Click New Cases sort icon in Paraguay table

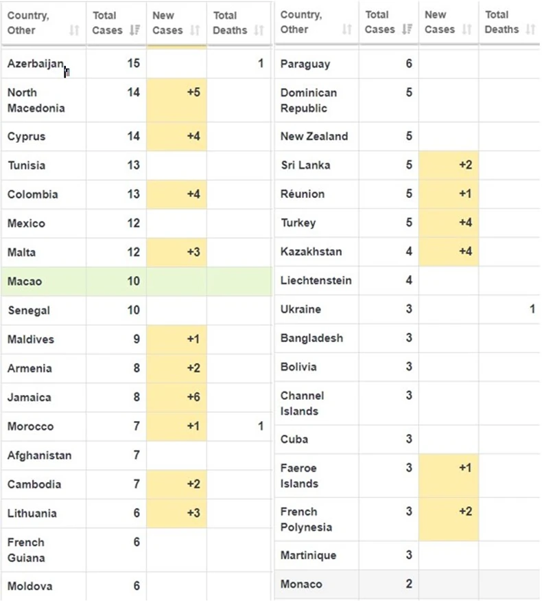467,29
